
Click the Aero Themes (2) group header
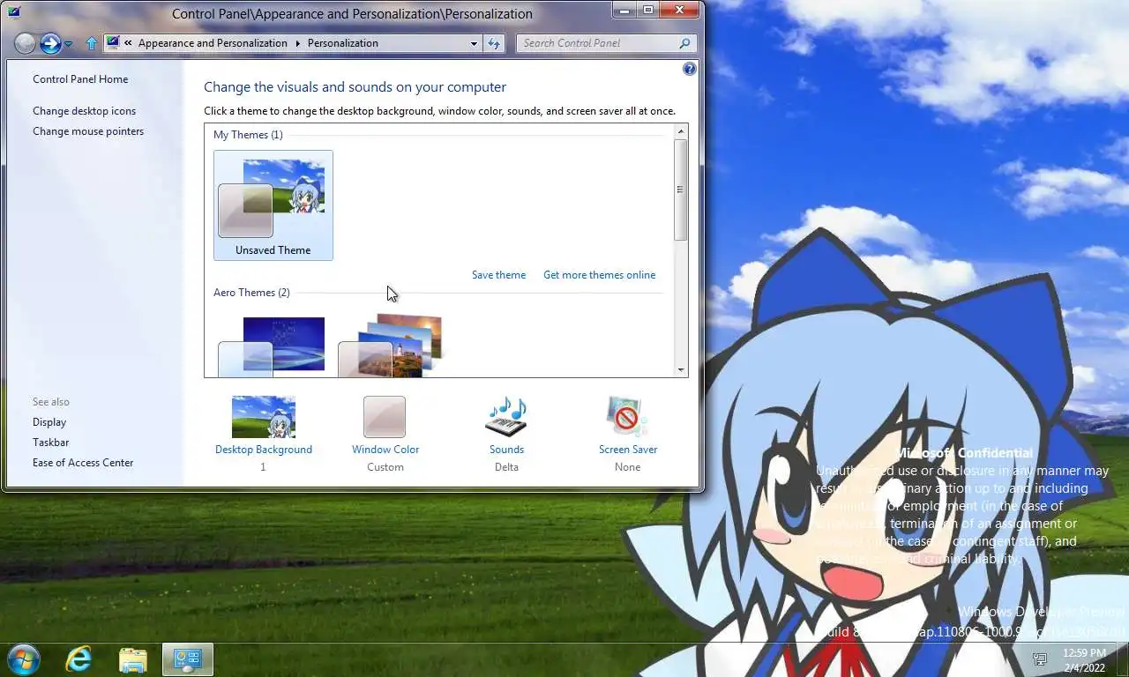click(251, 293)
